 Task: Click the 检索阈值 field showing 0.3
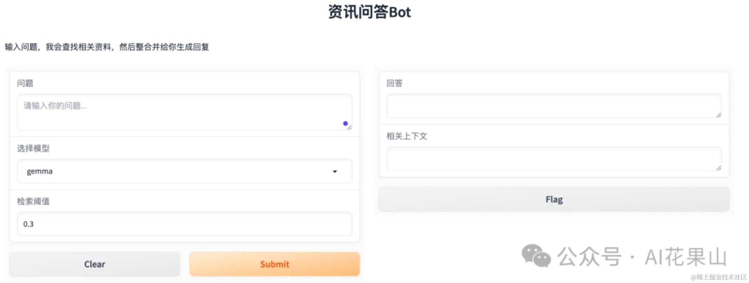coord(184,224)
